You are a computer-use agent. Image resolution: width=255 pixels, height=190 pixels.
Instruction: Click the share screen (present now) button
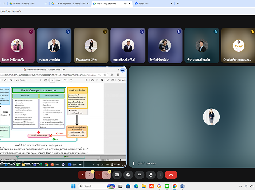tap(117, 175)
